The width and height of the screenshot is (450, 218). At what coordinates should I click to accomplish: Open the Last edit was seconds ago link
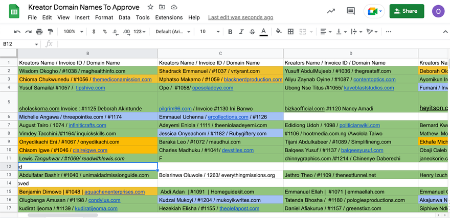pyautogui.click(x=240, y=17)
